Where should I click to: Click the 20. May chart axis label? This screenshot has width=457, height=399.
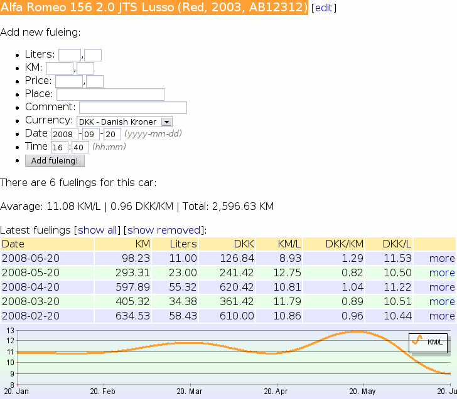362,391
